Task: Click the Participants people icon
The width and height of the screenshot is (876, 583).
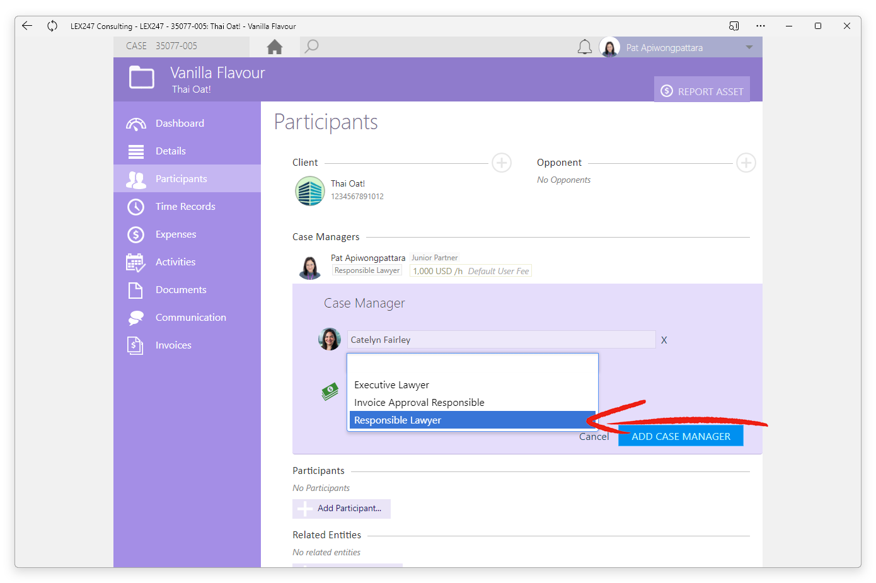Action: pos(135,180)
